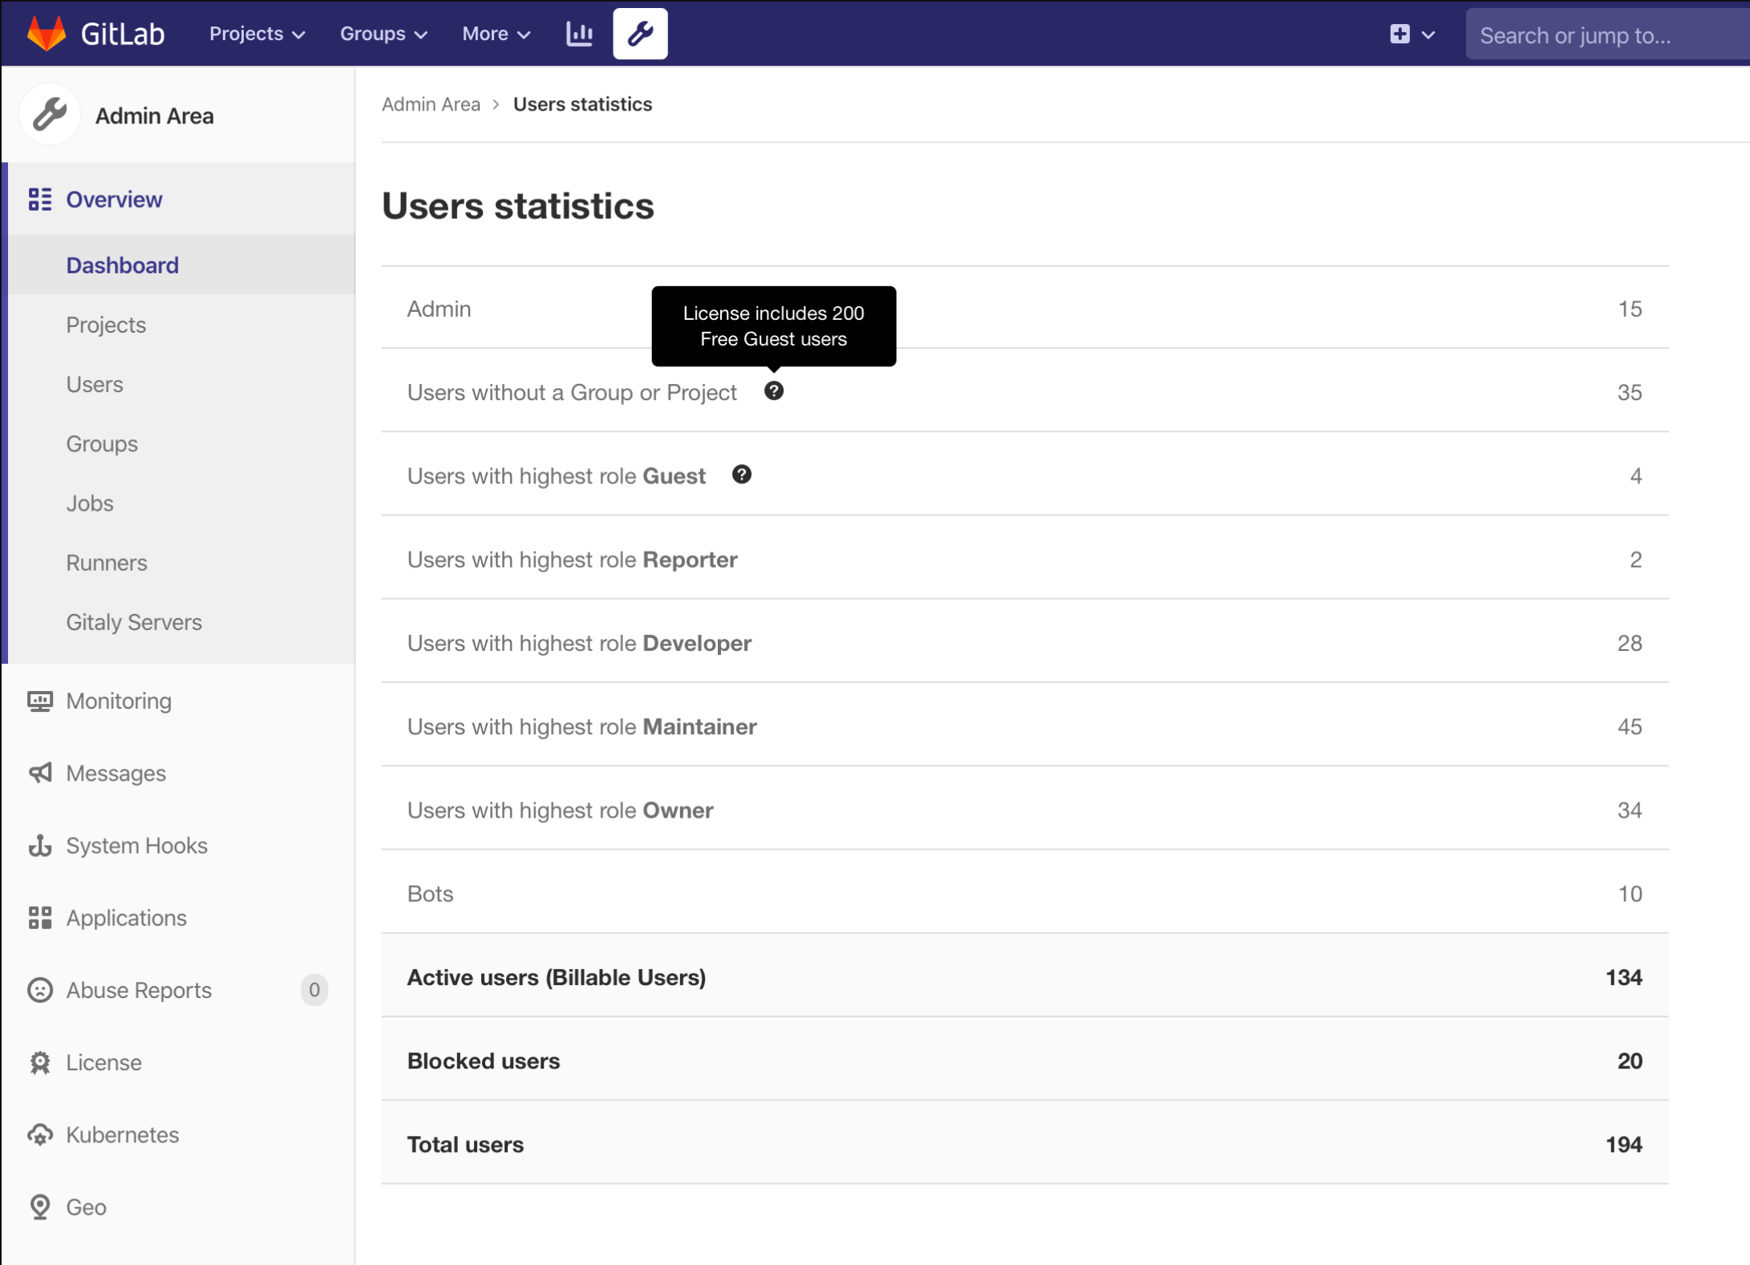1750x1265 pixels.
Task: Select the System Hooks icon
Action: point(40,845)
